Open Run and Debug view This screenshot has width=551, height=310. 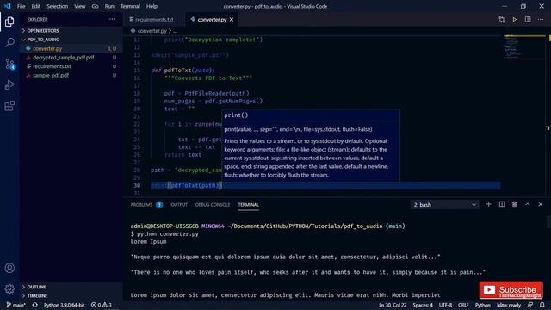(9, 84)
